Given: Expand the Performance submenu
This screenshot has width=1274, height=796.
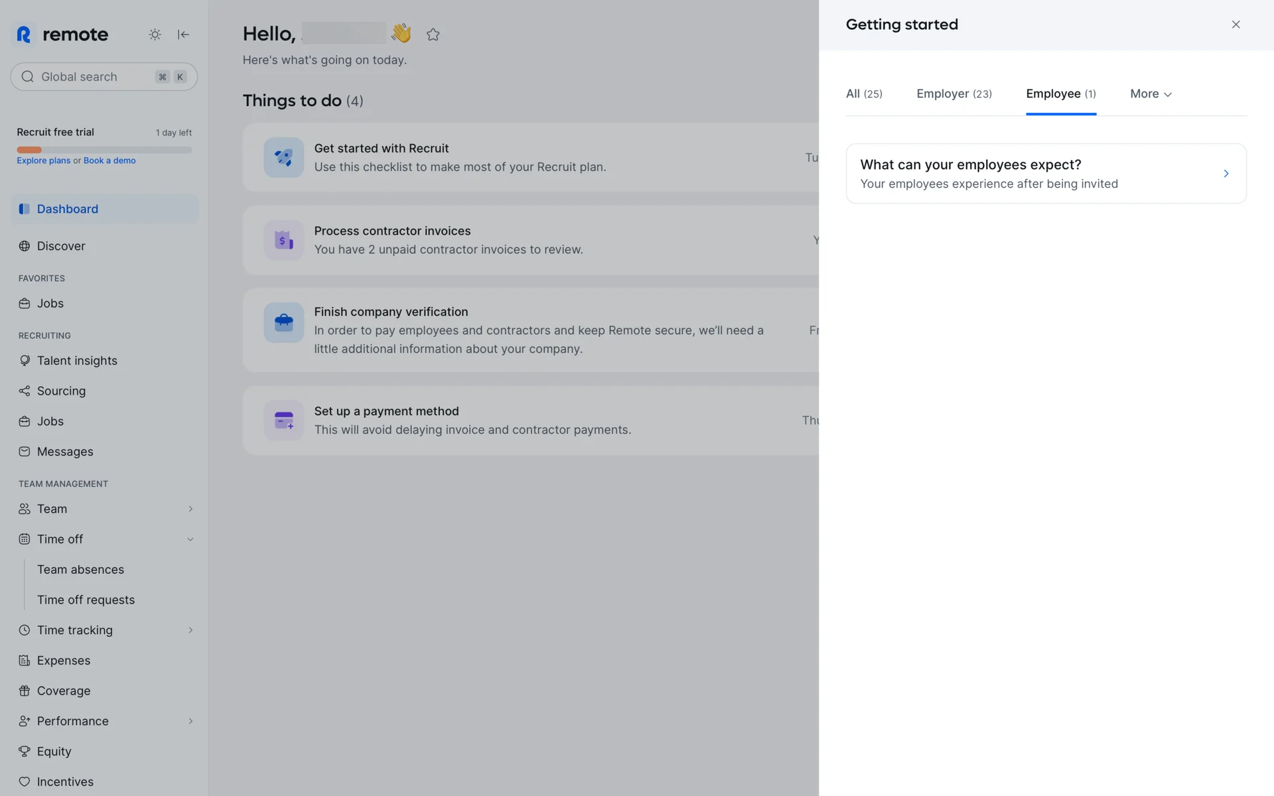Looking at the screenshot, I should tap(190, 721).
